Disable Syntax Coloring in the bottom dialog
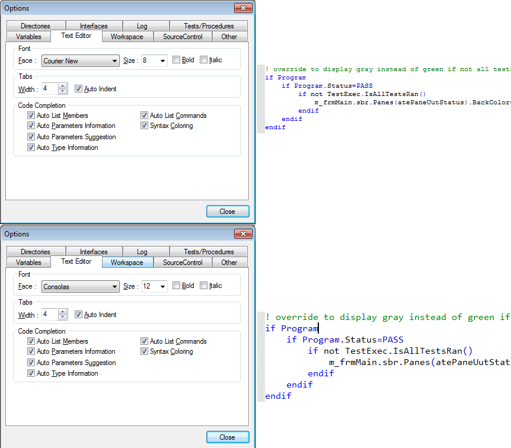The width and height of the screenshot is (511, 448). point(145,351)
